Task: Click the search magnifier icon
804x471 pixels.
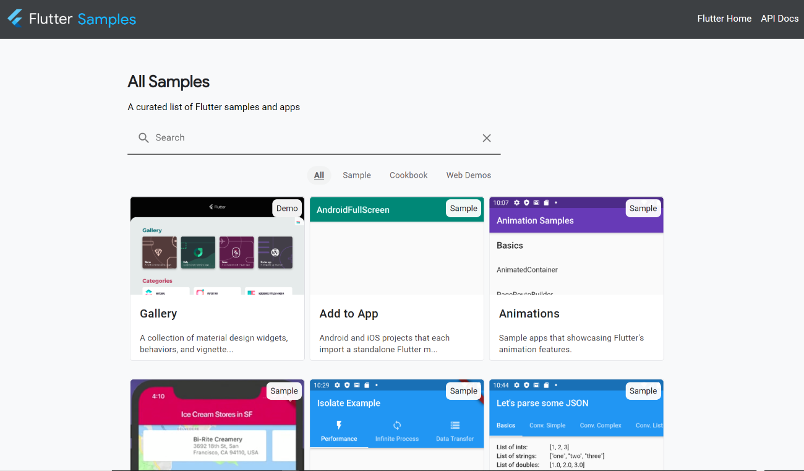Action: [143, 138]
